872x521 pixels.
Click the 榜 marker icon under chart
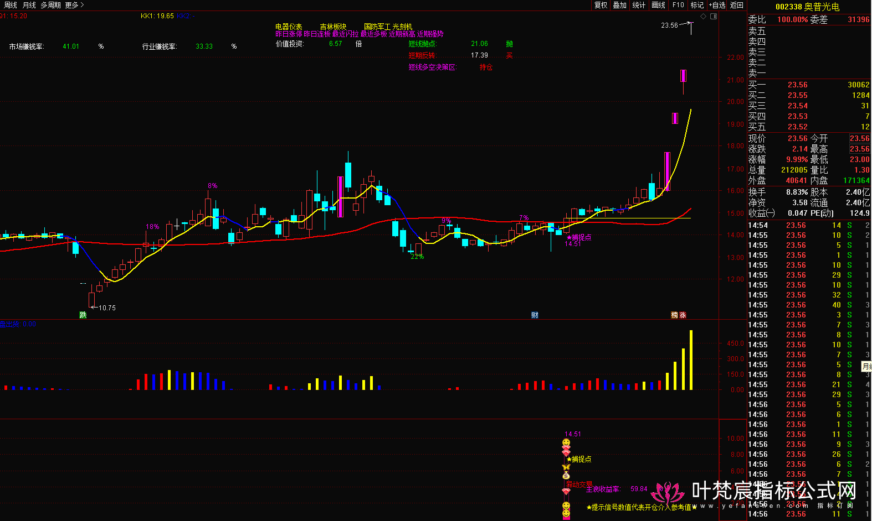coord(674,315)
